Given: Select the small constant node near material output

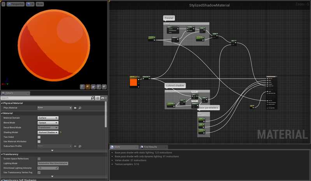Looking at the screenshot, I should tap(252, 107).
